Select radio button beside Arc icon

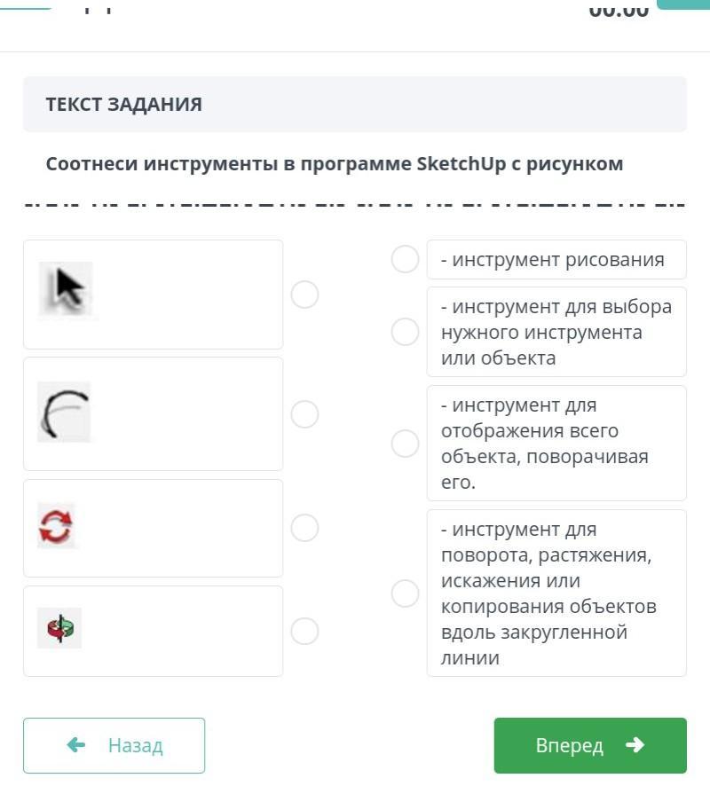coord(304,414)
